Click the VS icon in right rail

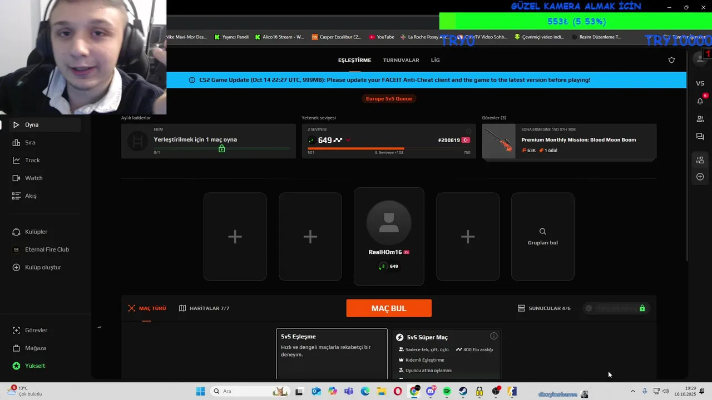[700, 83]
